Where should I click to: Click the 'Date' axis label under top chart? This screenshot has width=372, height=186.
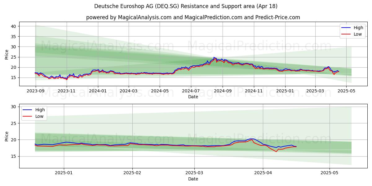(x=193, y=97)
